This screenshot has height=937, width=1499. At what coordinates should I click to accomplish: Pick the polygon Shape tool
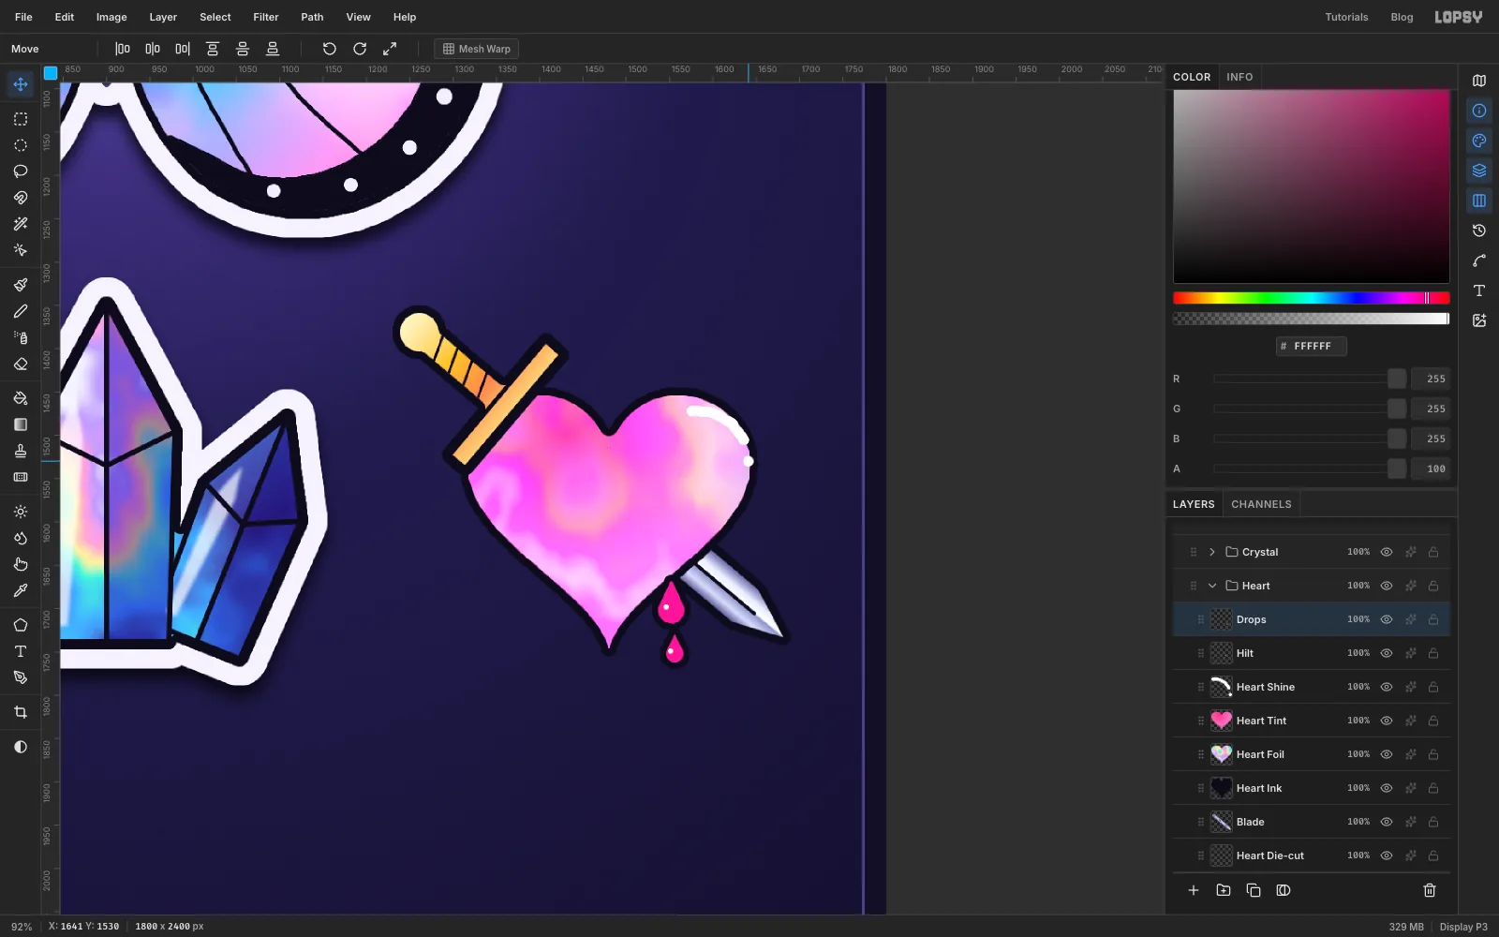(21, 625)
